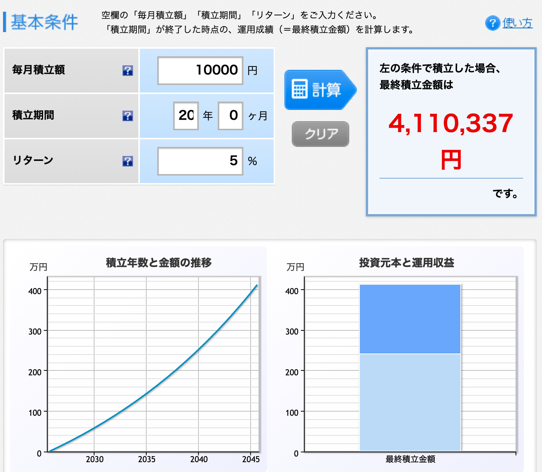Open the 使い方 usage guide link

coord(517,23)
